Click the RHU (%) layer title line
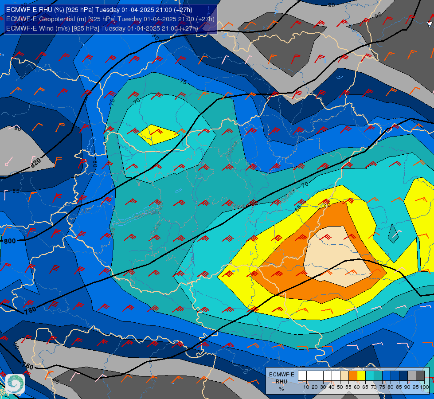 click(x=99, y=10)
